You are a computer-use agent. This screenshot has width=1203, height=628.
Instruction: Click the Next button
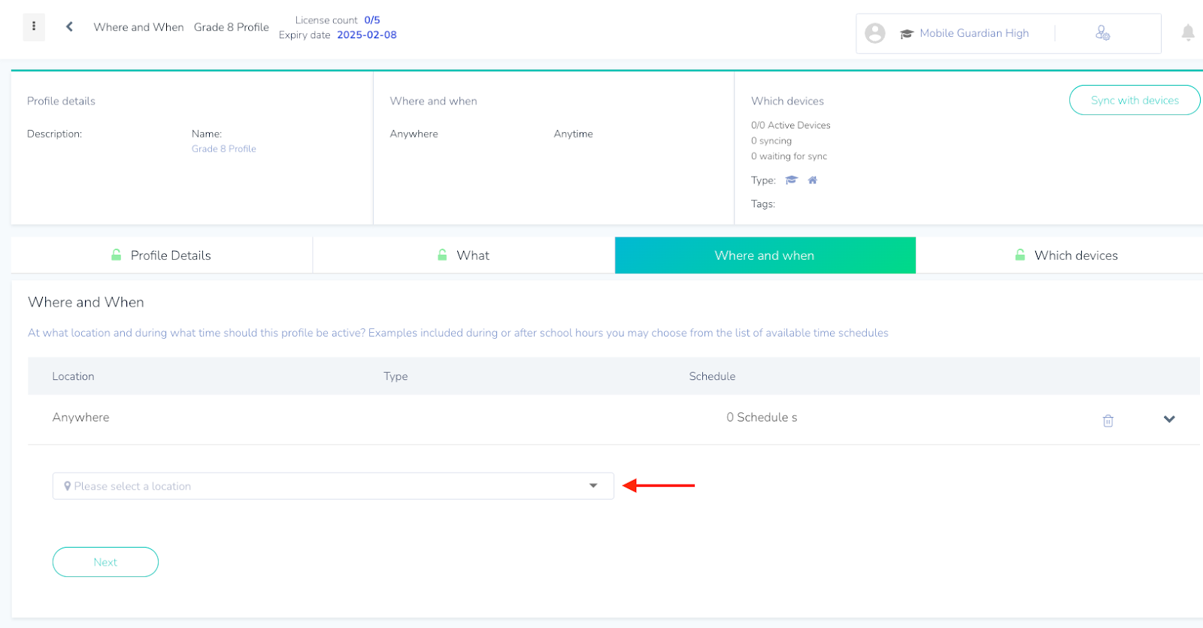pyautogui.click(x=105, y=562)
